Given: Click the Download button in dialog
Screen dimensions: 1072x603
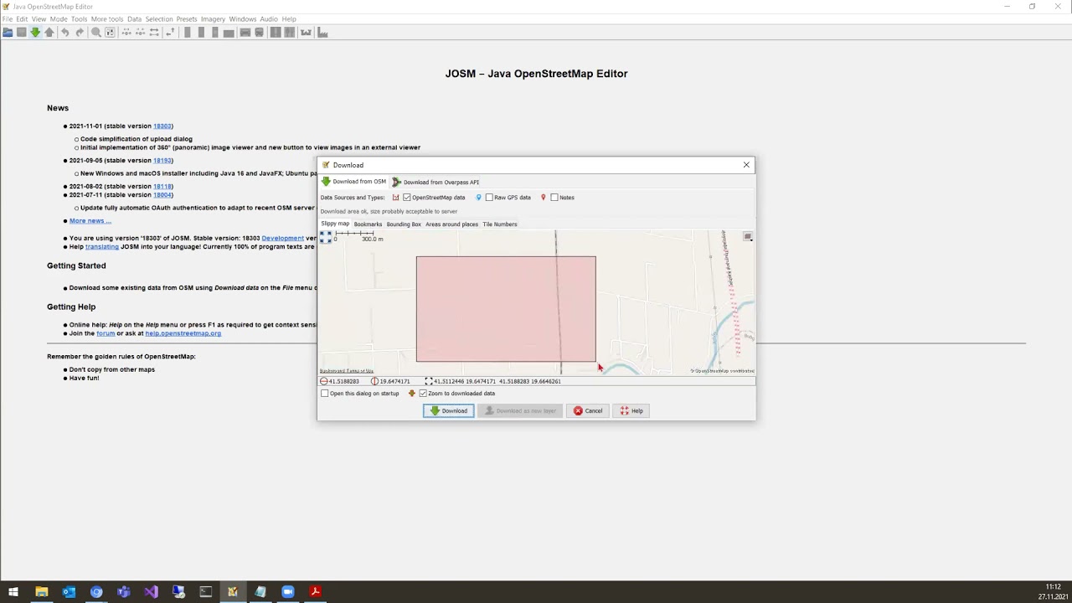Looking at the screenshot, I should click(x=448, y=410).
